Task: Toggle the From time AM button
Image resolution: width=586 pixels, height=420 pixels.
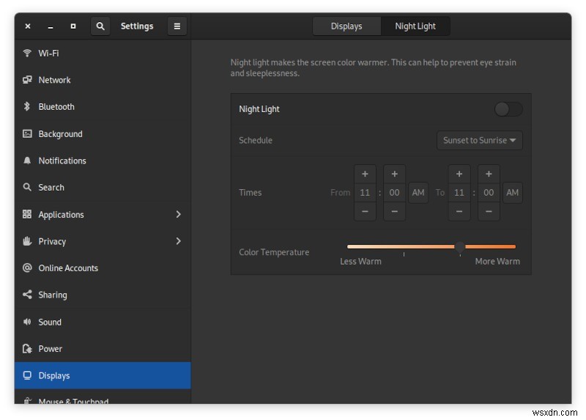Action: click(418, 193)
